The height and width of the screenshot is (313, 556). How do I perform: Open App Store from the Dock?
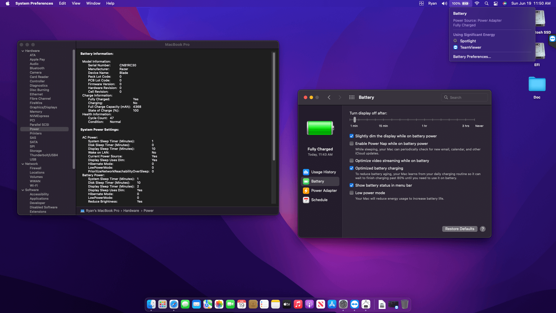pos(332,304)
